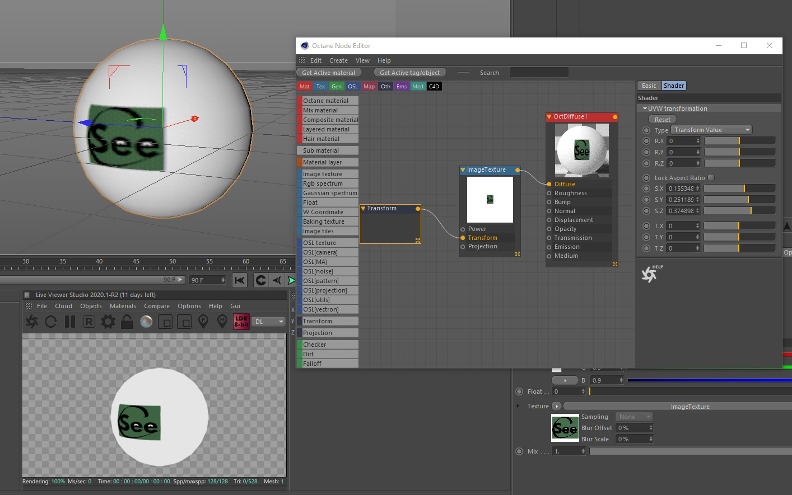
Task: Pause rendering in the Live Viewer
Action: 70,322
